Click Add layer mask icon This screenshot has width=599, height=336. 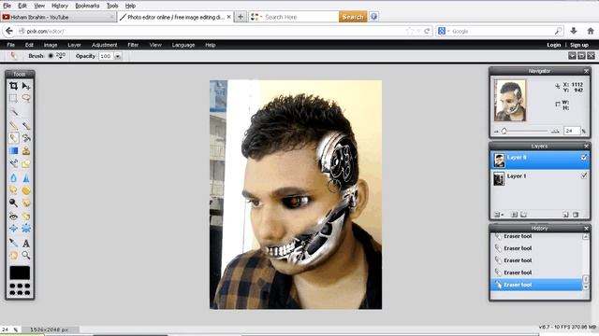pos(514,215)
